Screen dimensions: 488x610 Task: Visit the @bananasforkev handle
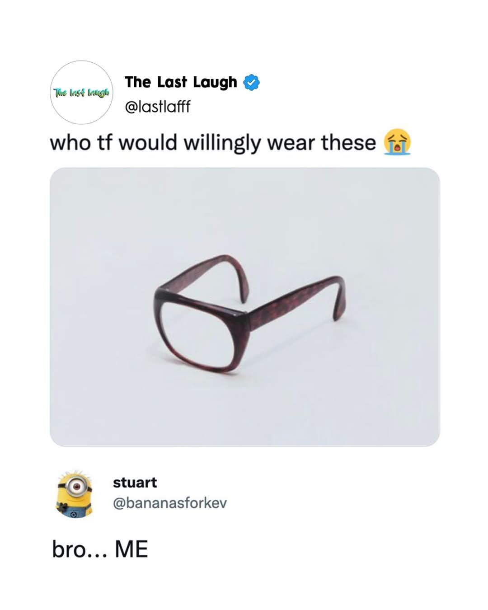(169, 503)
